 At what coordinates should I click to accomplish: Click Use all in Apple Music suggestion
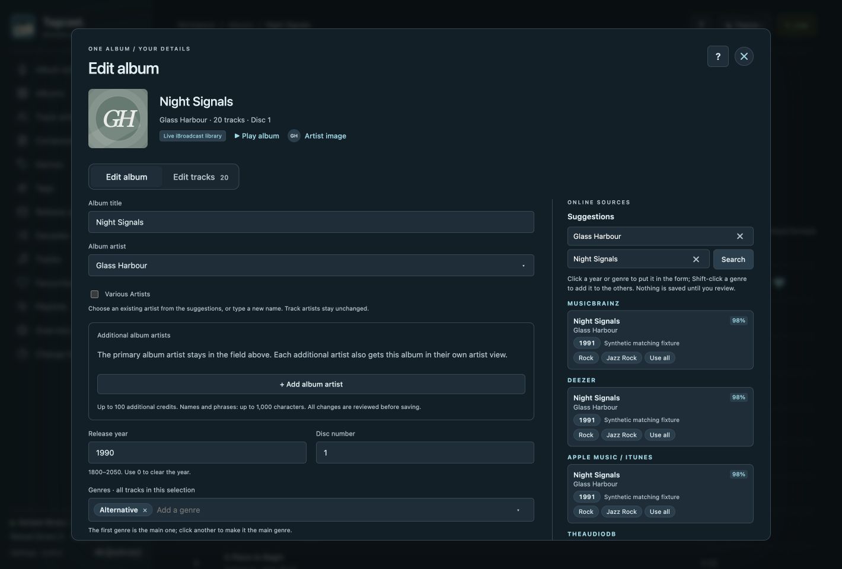(x=659, y=512)
